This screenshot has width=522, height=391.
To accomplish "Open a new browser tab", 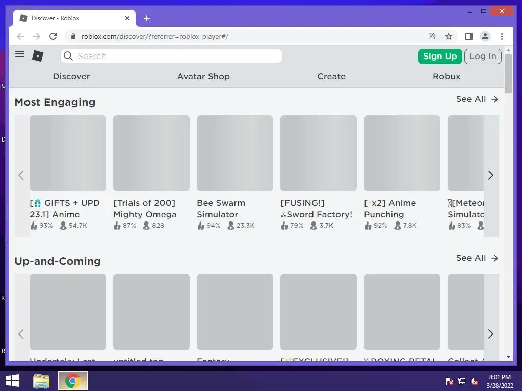I will [147, 18].
